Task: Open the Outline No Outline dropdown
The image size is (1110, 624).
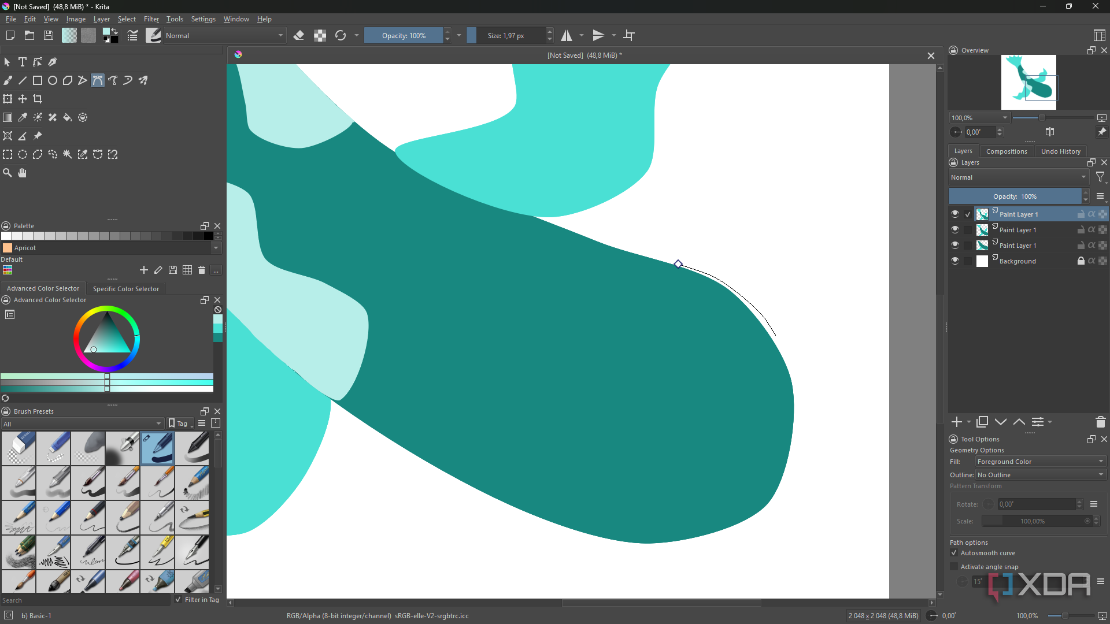Action: pos(1040,474)
